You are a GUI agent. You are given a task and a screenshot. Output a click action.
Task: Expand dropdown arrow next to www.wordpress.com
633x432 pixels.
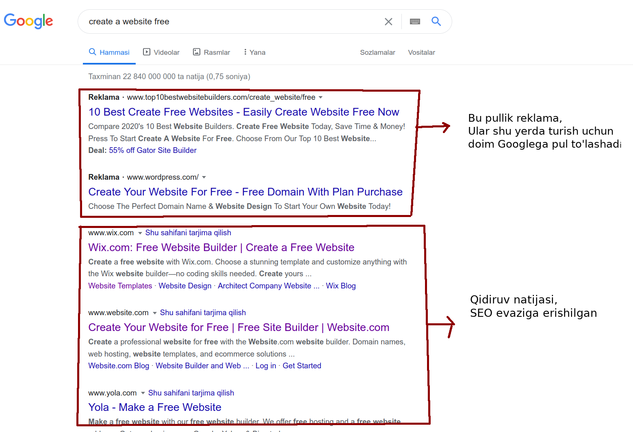(204, 177)
